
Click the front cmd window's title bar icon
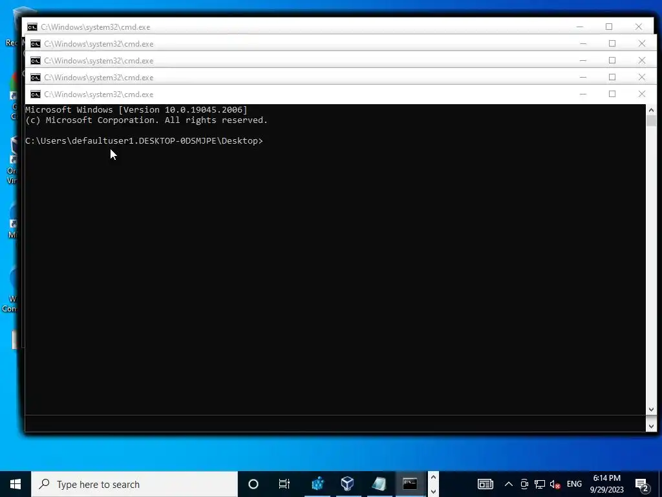[36, 94]
